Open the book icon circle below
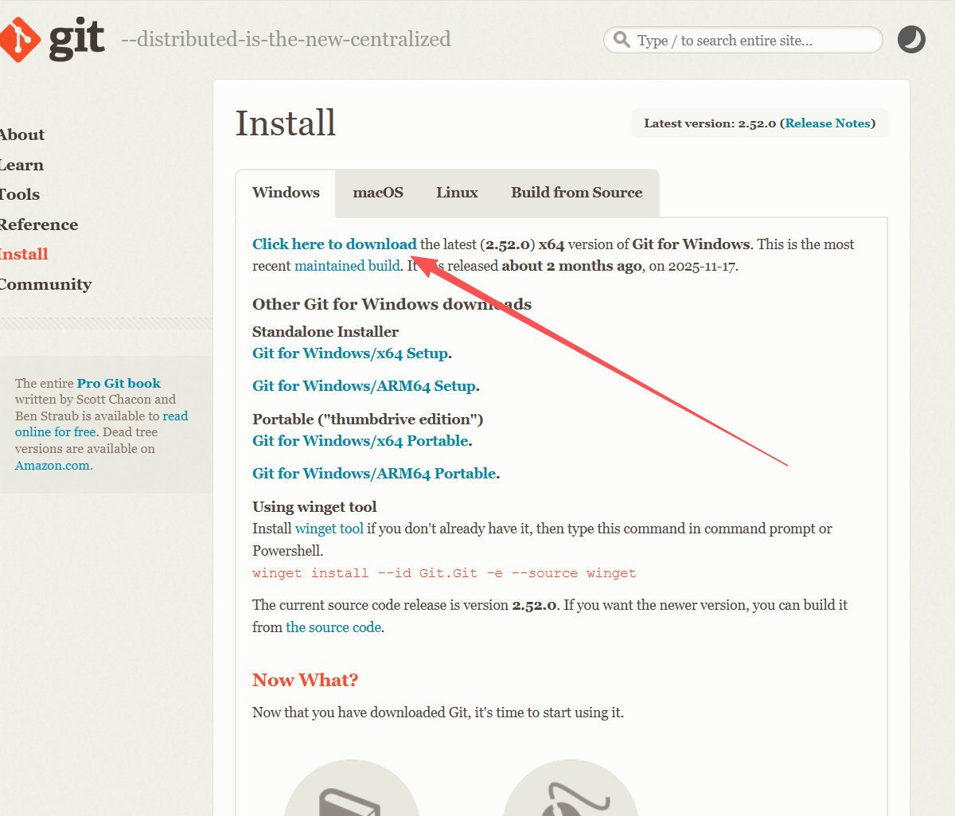This screenshot has width=955, height=816. click(x=352, y=788)
